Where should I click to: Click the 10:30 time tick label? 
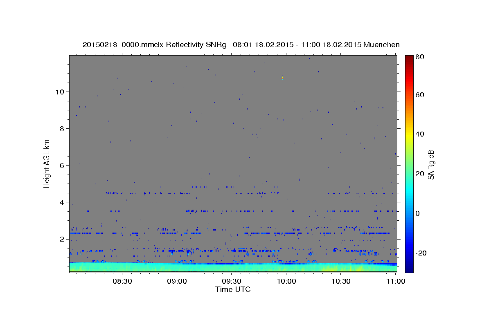341,281
